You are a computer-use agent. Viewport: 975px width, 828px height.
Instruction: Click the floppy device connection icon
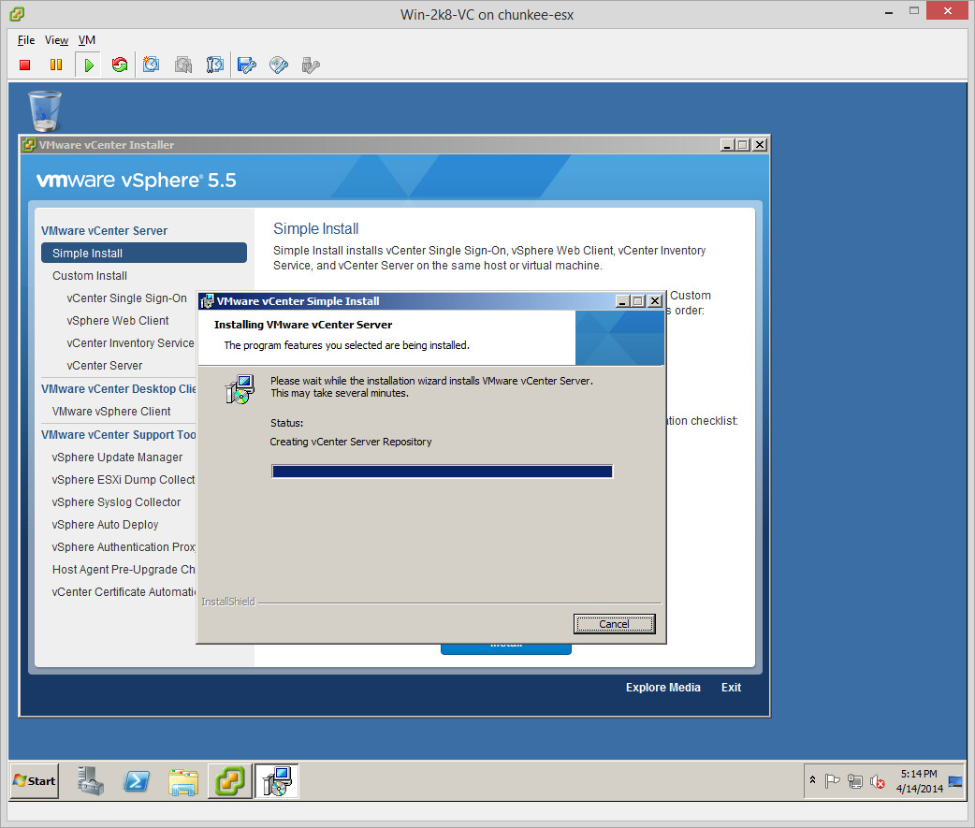point(247,65)
